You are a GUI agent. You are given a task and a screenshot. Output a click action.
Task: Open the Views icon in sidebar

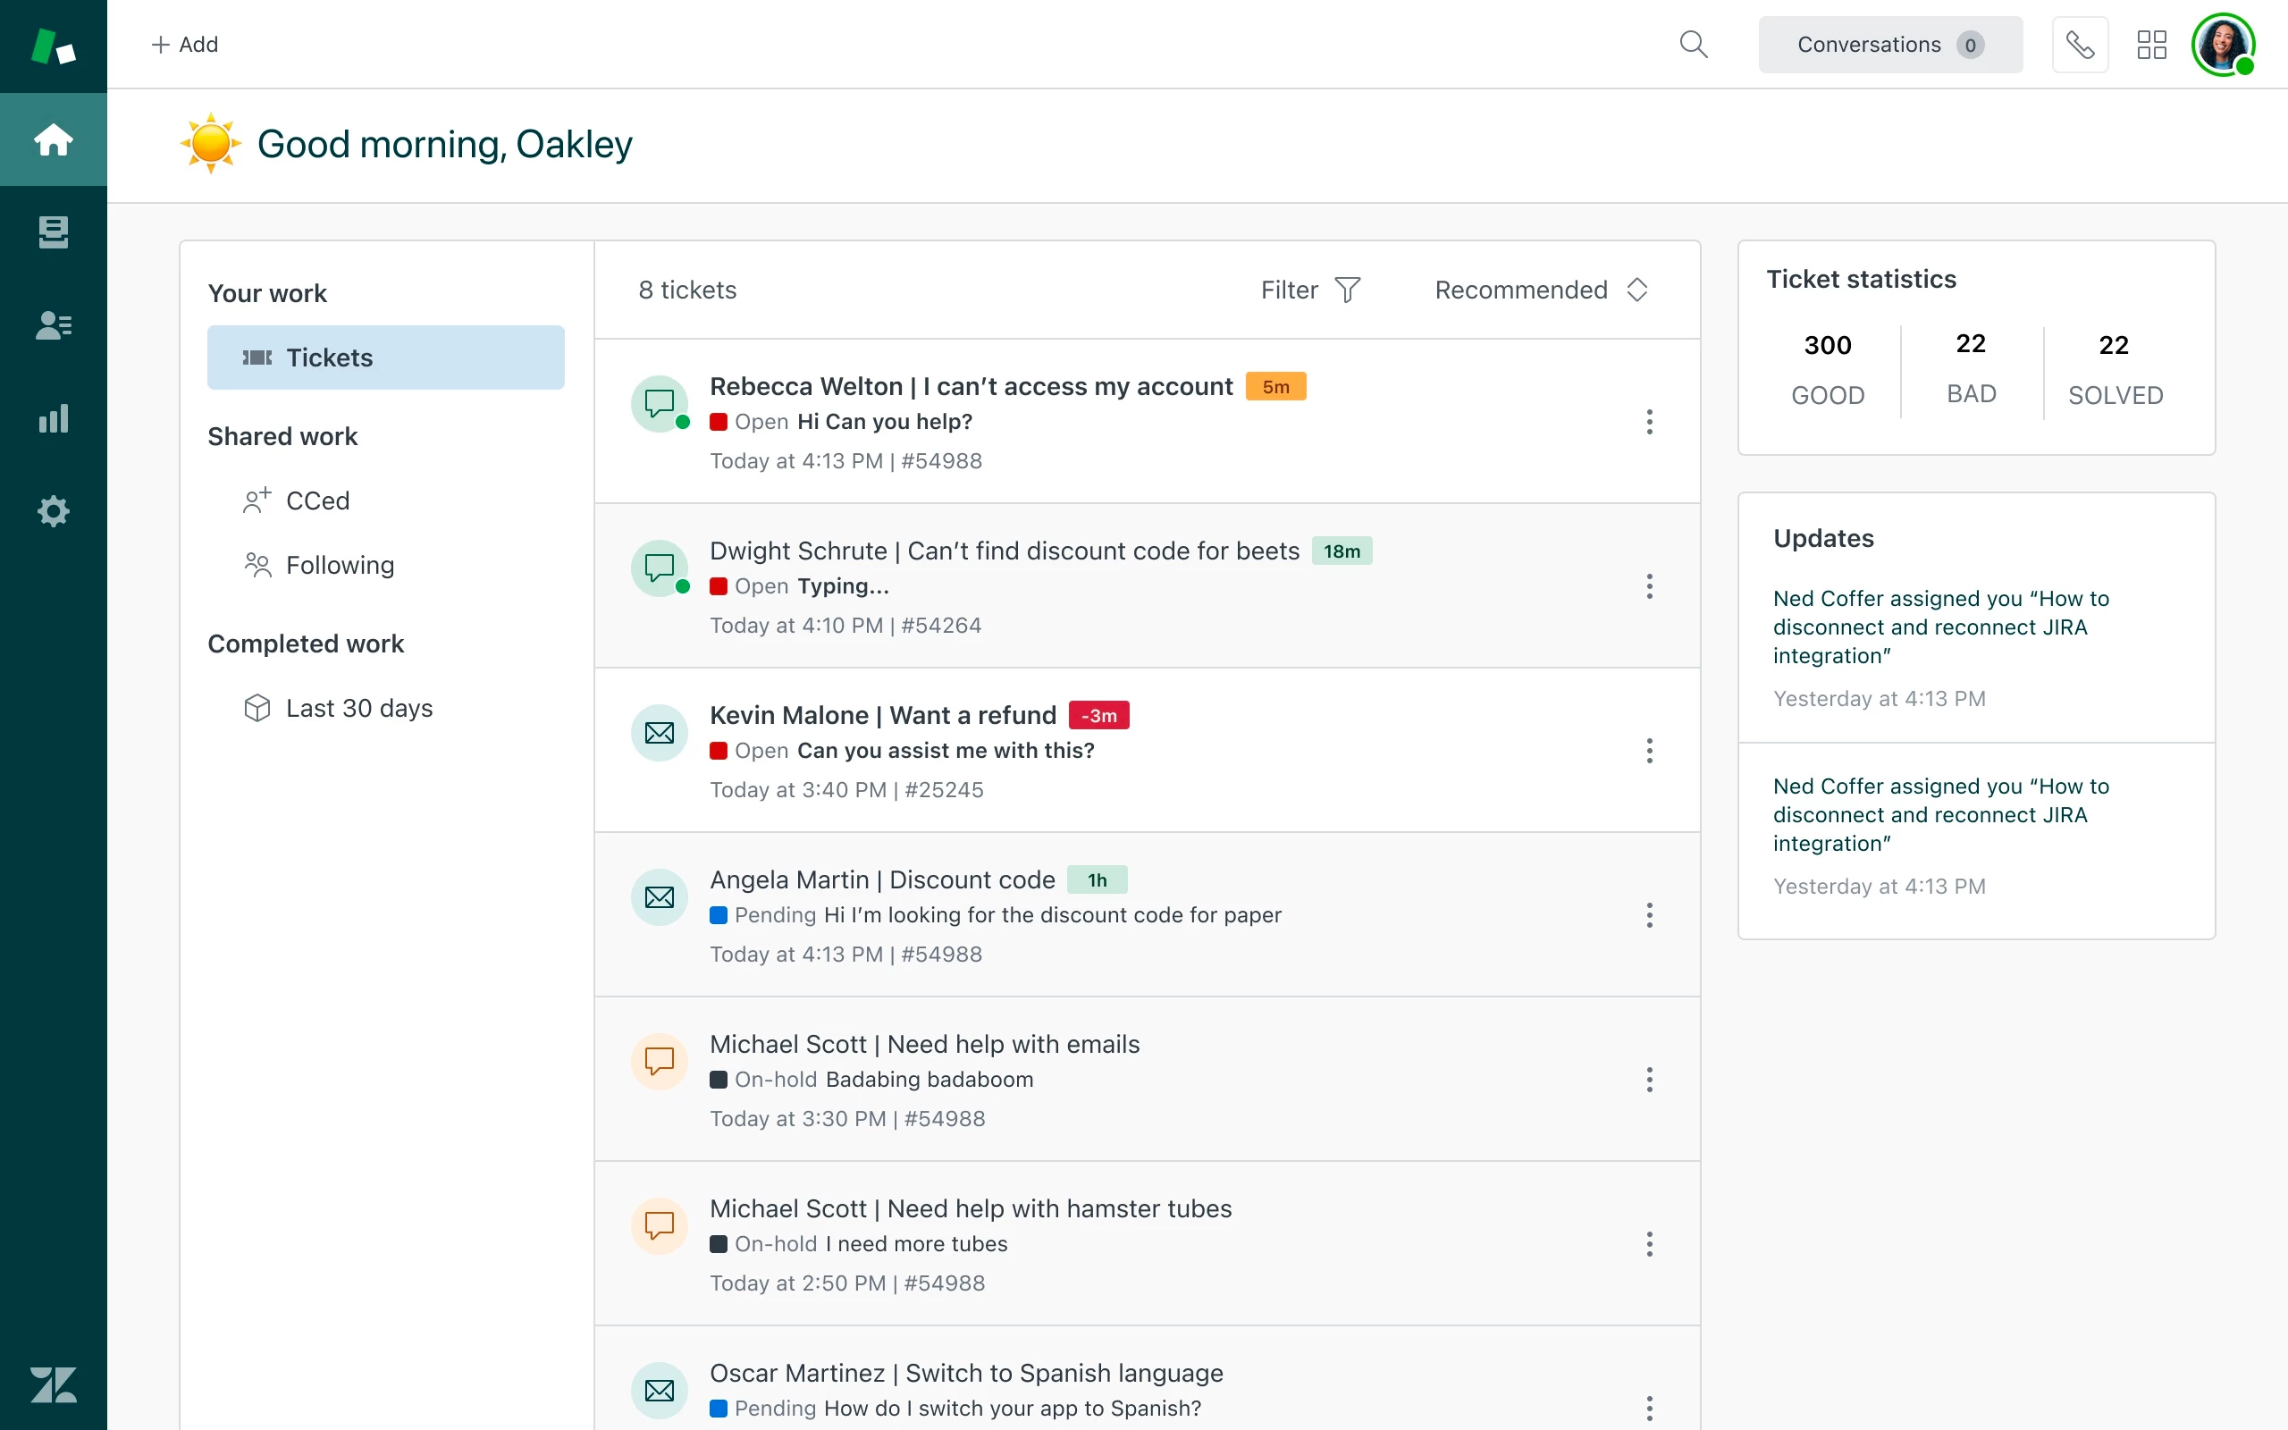click(53, 231)
